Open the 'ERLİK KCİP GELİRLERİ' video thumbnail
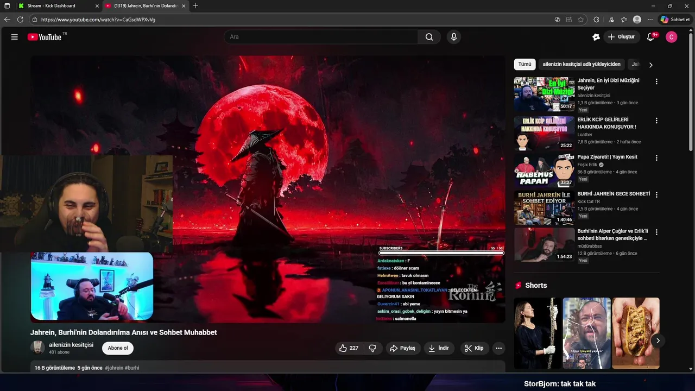 [x=544, y=133]
